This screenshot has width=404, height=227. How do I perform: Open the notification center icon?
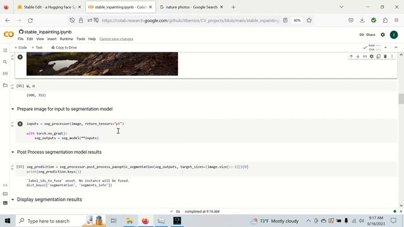[x=393, y=221]
